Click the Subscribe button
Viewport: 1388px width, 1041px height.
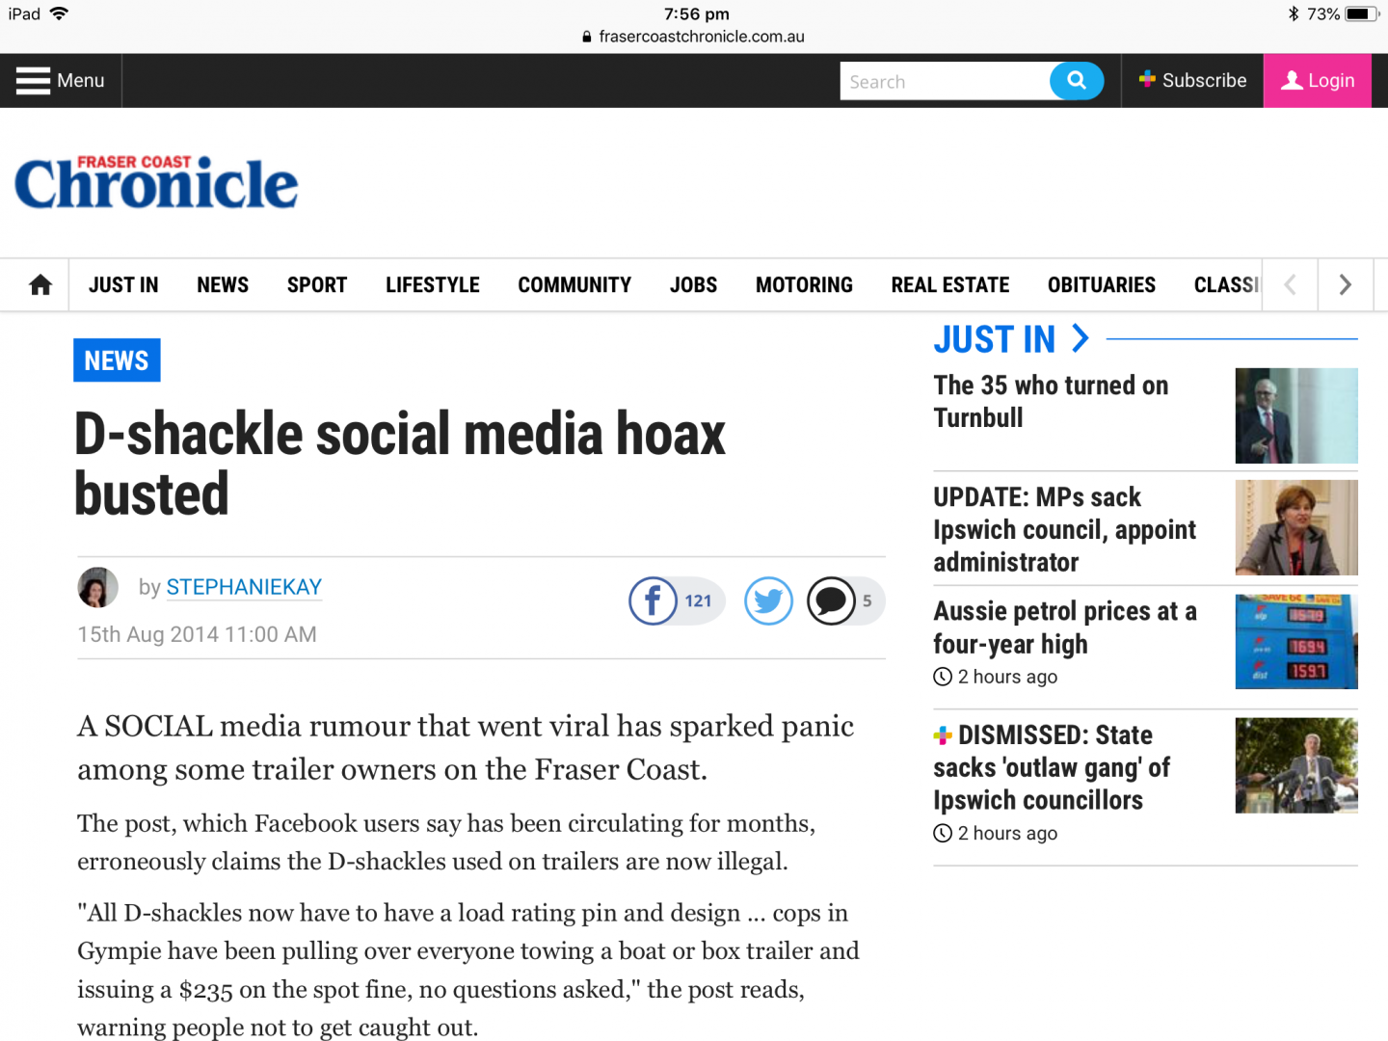pyautogui.click(x=1192, y=81)
